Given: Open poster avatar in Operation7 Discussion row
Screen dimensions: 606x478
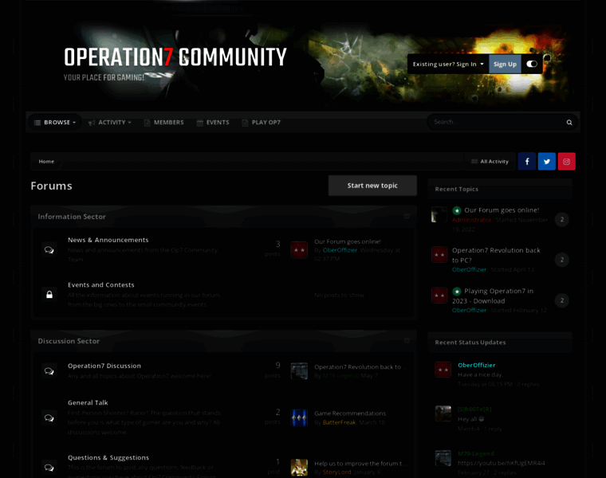Looking at the screenshot, I should tap(299, 371).
